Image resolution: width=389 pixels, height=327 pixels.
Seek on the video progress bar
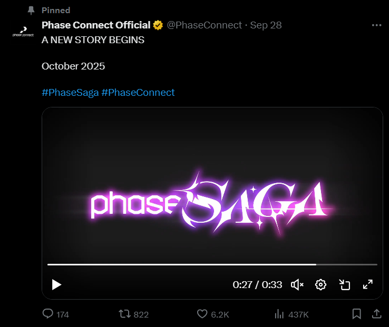(x=212, y=264)
